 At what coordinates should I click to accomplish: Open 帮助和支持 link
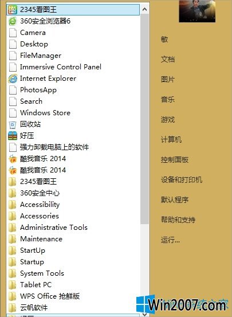pyautogui.click(x=178, y=220)
